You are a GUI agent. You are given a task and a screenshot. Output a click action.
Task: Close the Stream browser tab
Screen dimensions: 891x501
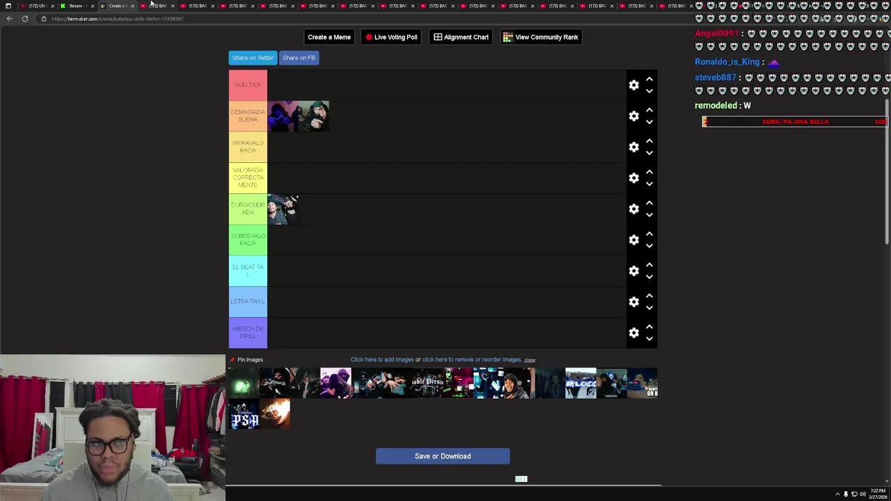(92, 6)
